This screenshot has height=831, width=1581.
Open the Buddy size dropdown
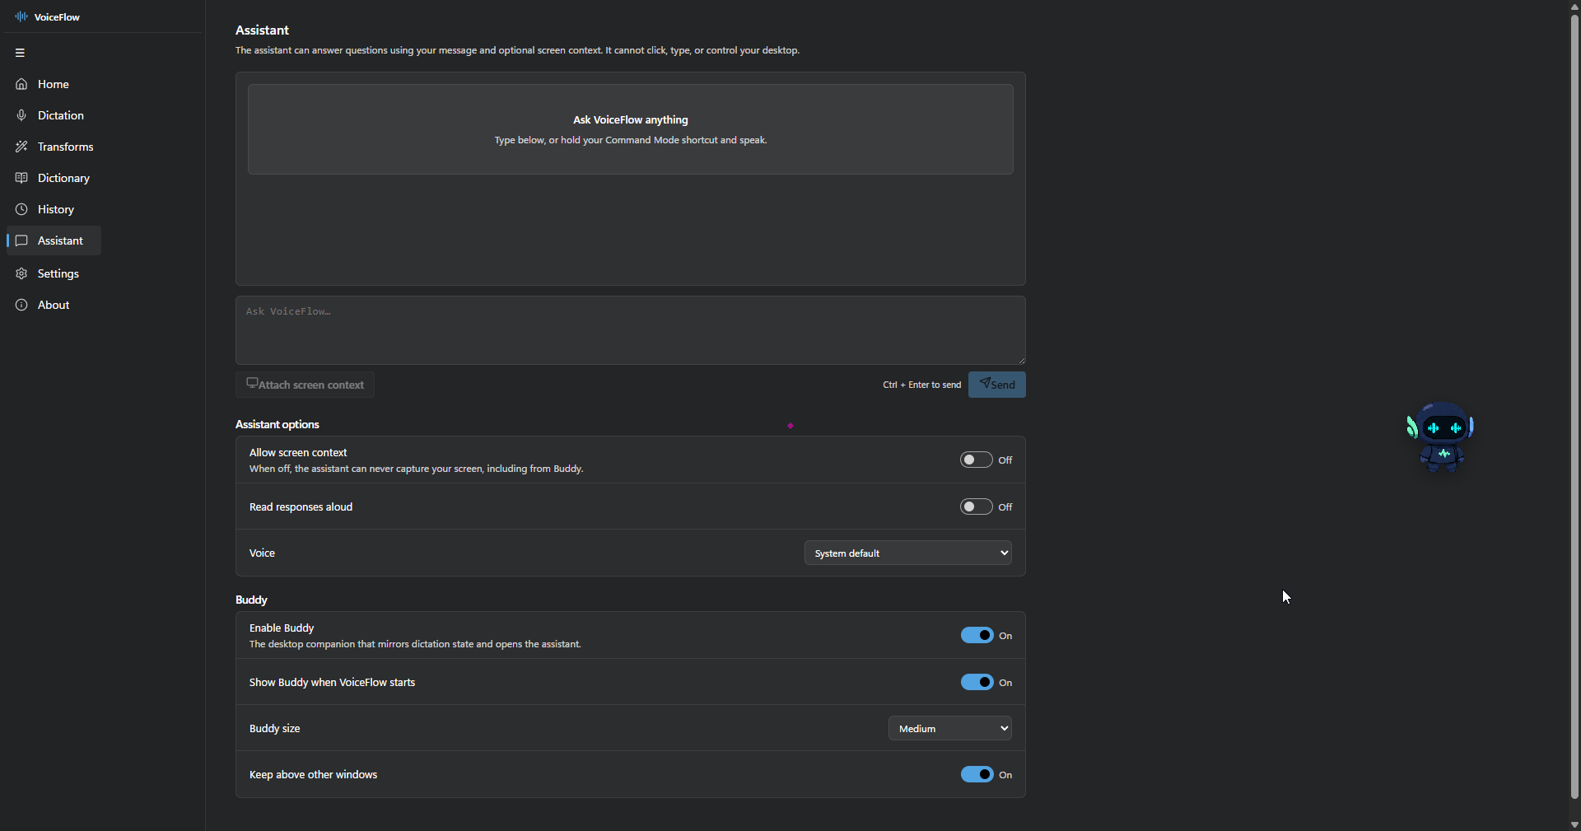pos(950,728)
